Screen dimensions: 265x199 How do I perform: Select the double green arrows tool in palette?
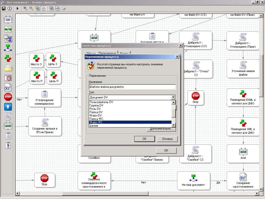8,29
